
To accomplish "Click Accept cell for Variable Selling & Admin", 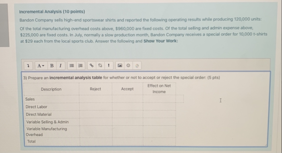I will [128, 122].
